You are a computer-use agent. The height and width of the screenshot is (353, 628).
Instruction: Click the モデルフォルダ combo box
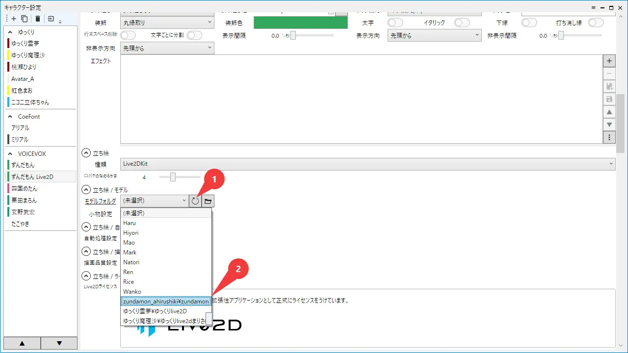(154, 201)
